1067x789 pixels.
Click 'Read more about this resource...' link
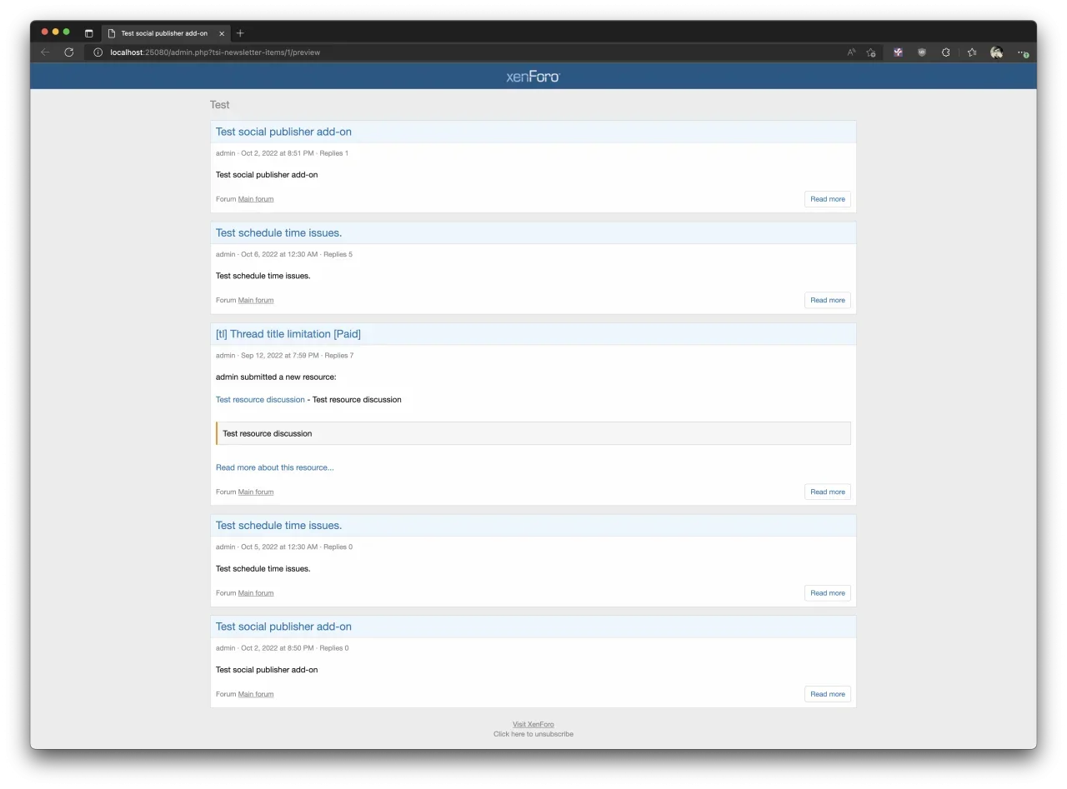274,467
